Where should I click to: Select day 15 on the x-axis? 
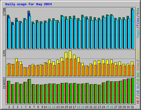pyautogui.click(x=66, y=107)
